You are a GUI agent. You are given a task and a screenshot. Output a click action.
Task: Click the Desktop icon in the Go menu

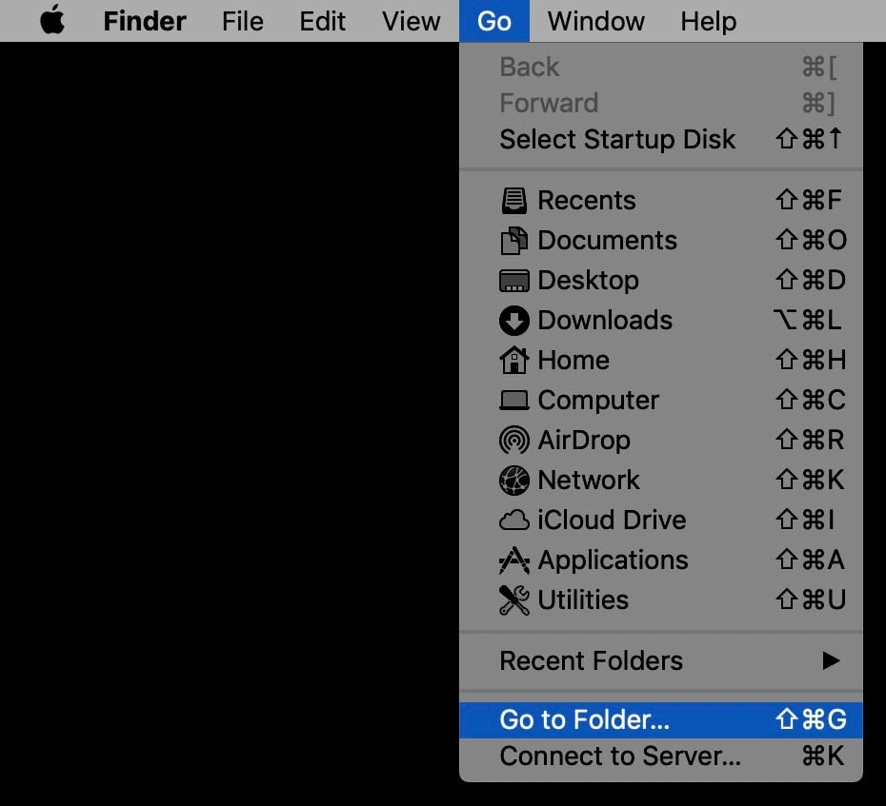pos(514,280)
